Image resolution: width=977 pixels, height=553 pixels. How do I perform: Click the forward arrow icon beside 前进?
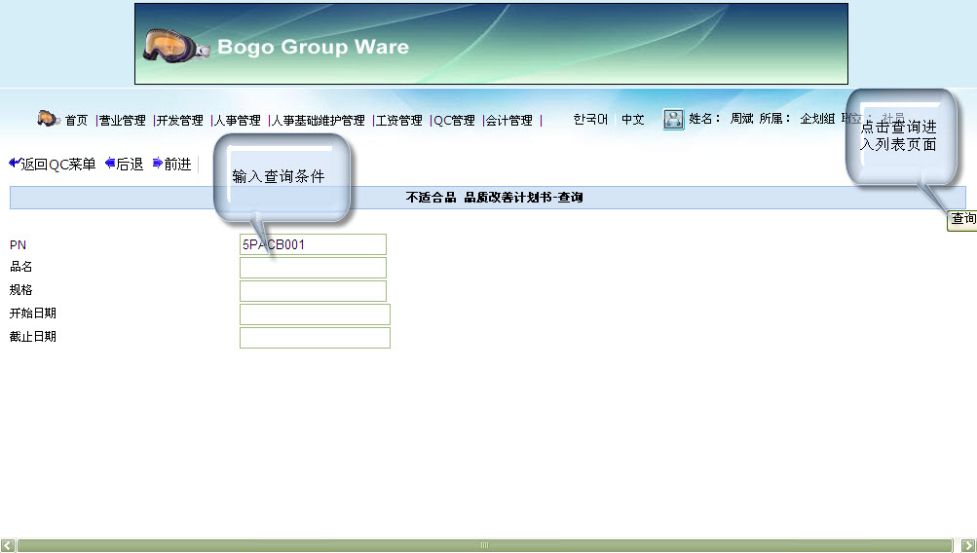157,164
